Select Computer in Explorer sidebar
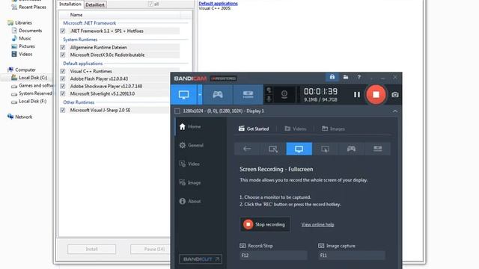This screenshot has height=269, width=479. coord(22,69)
